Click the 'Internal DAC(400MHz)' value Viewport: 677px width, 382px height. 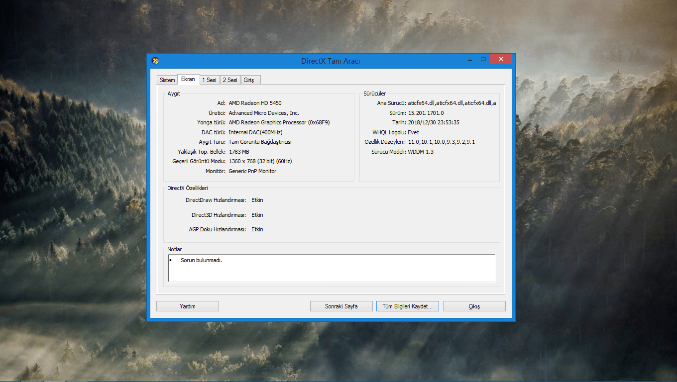[x=255, y=132]
